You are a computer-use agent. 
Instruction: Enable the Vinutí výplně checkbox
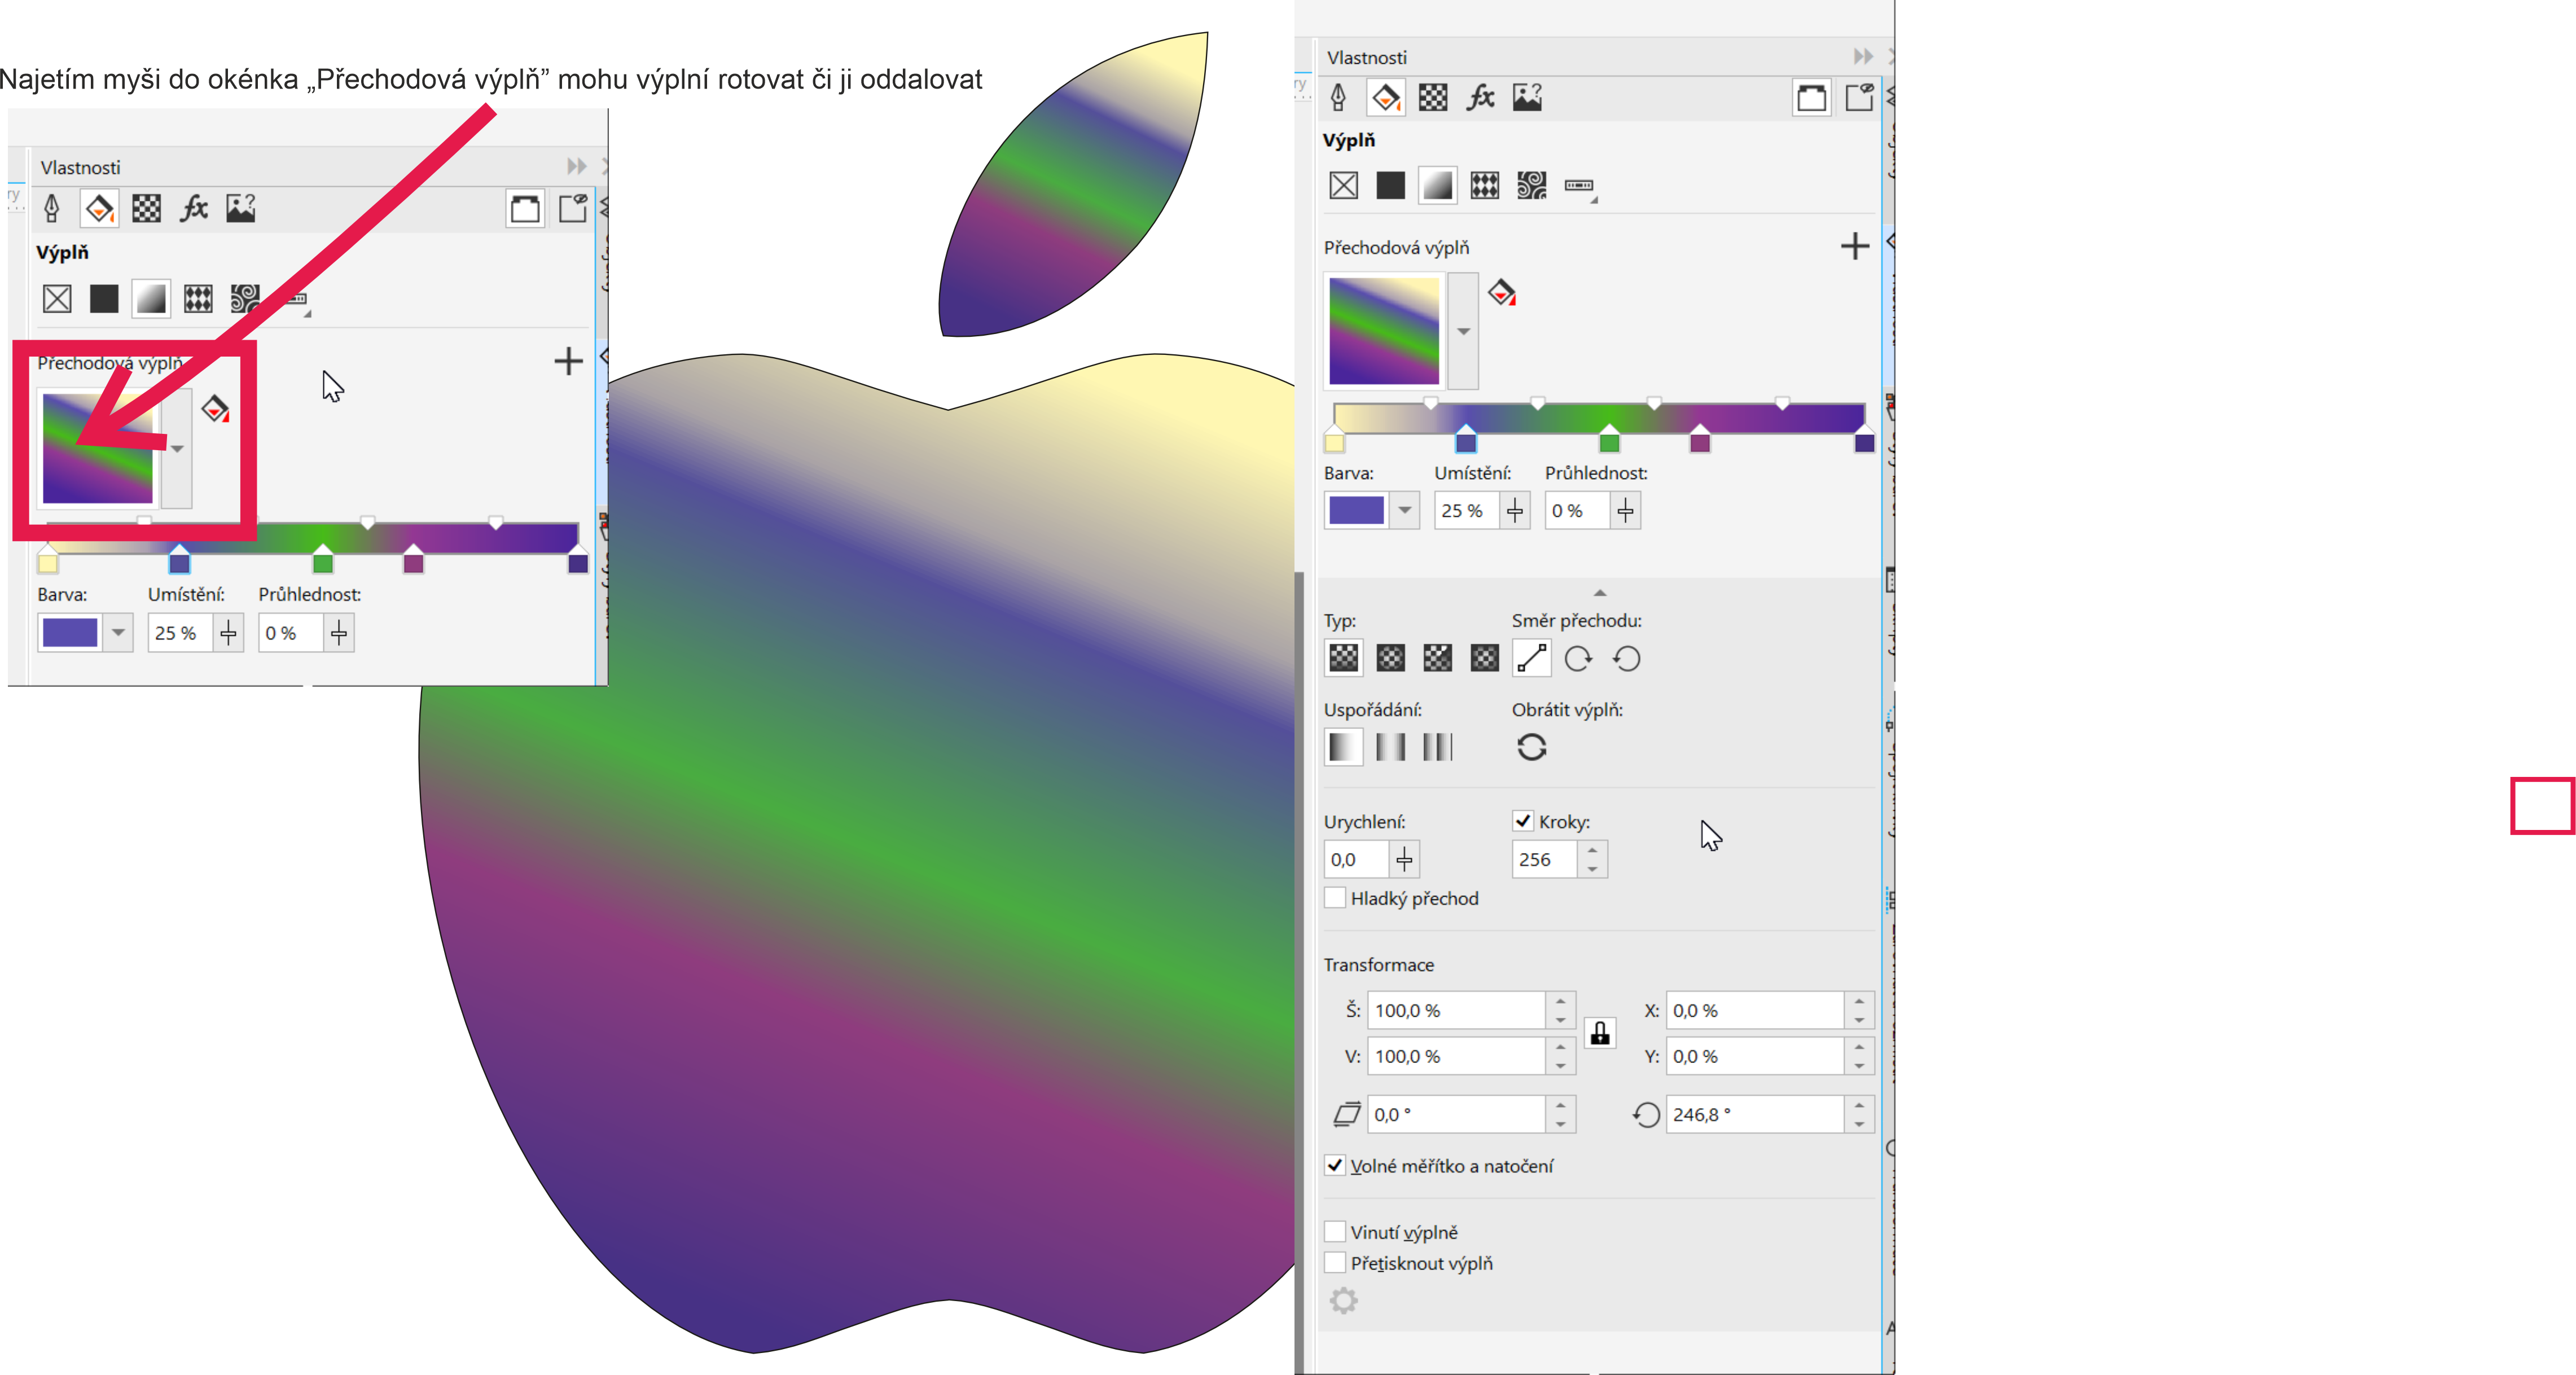point(1335,1231)
